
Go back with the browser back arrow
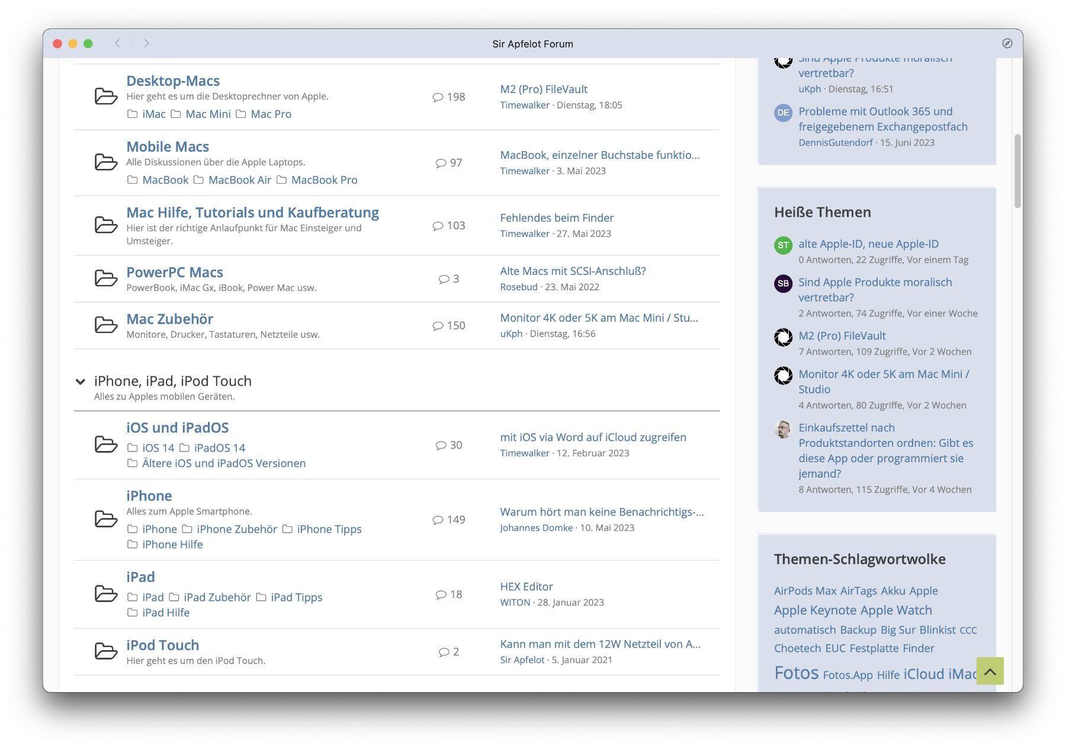pos(118,43)
